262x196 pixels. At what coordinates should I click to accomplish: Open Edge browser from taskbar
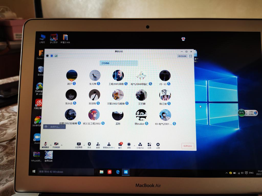[x=118, y=172]
